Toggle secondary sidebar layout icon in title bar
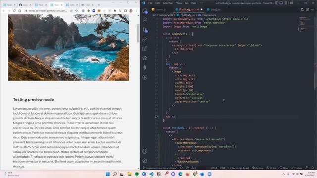 [x=285, y=3]
